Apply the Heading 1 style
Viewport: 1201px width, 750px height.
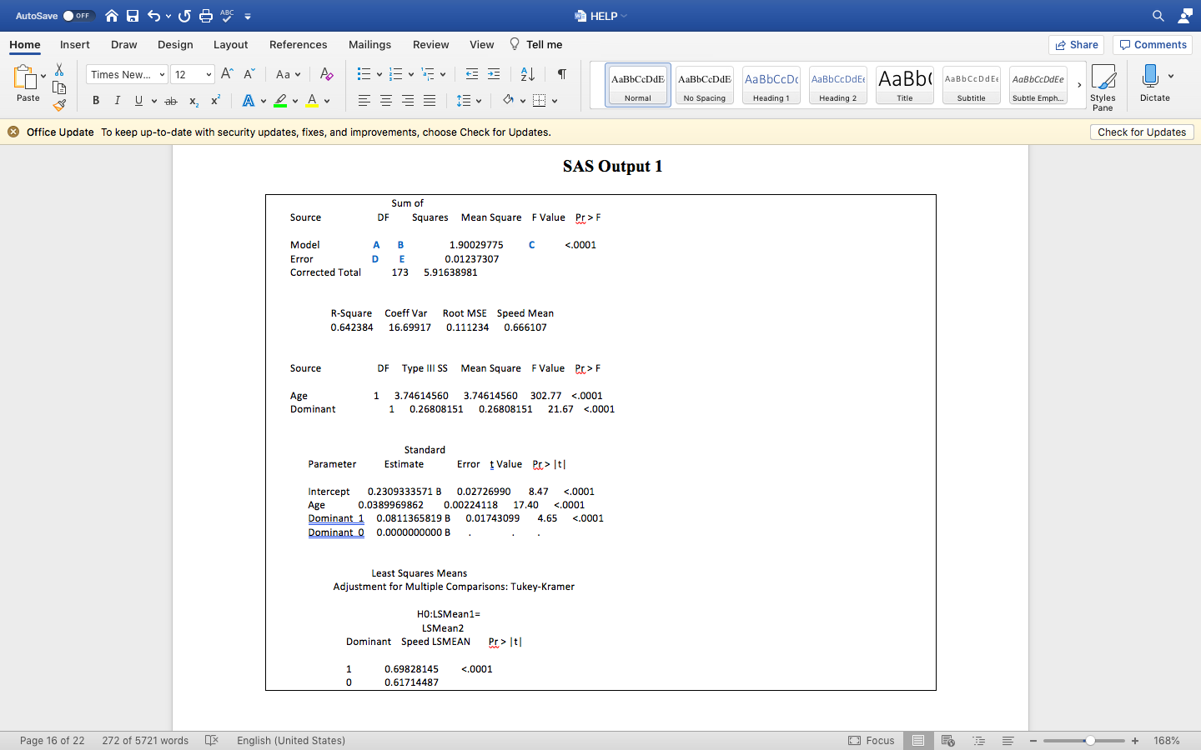771,85
